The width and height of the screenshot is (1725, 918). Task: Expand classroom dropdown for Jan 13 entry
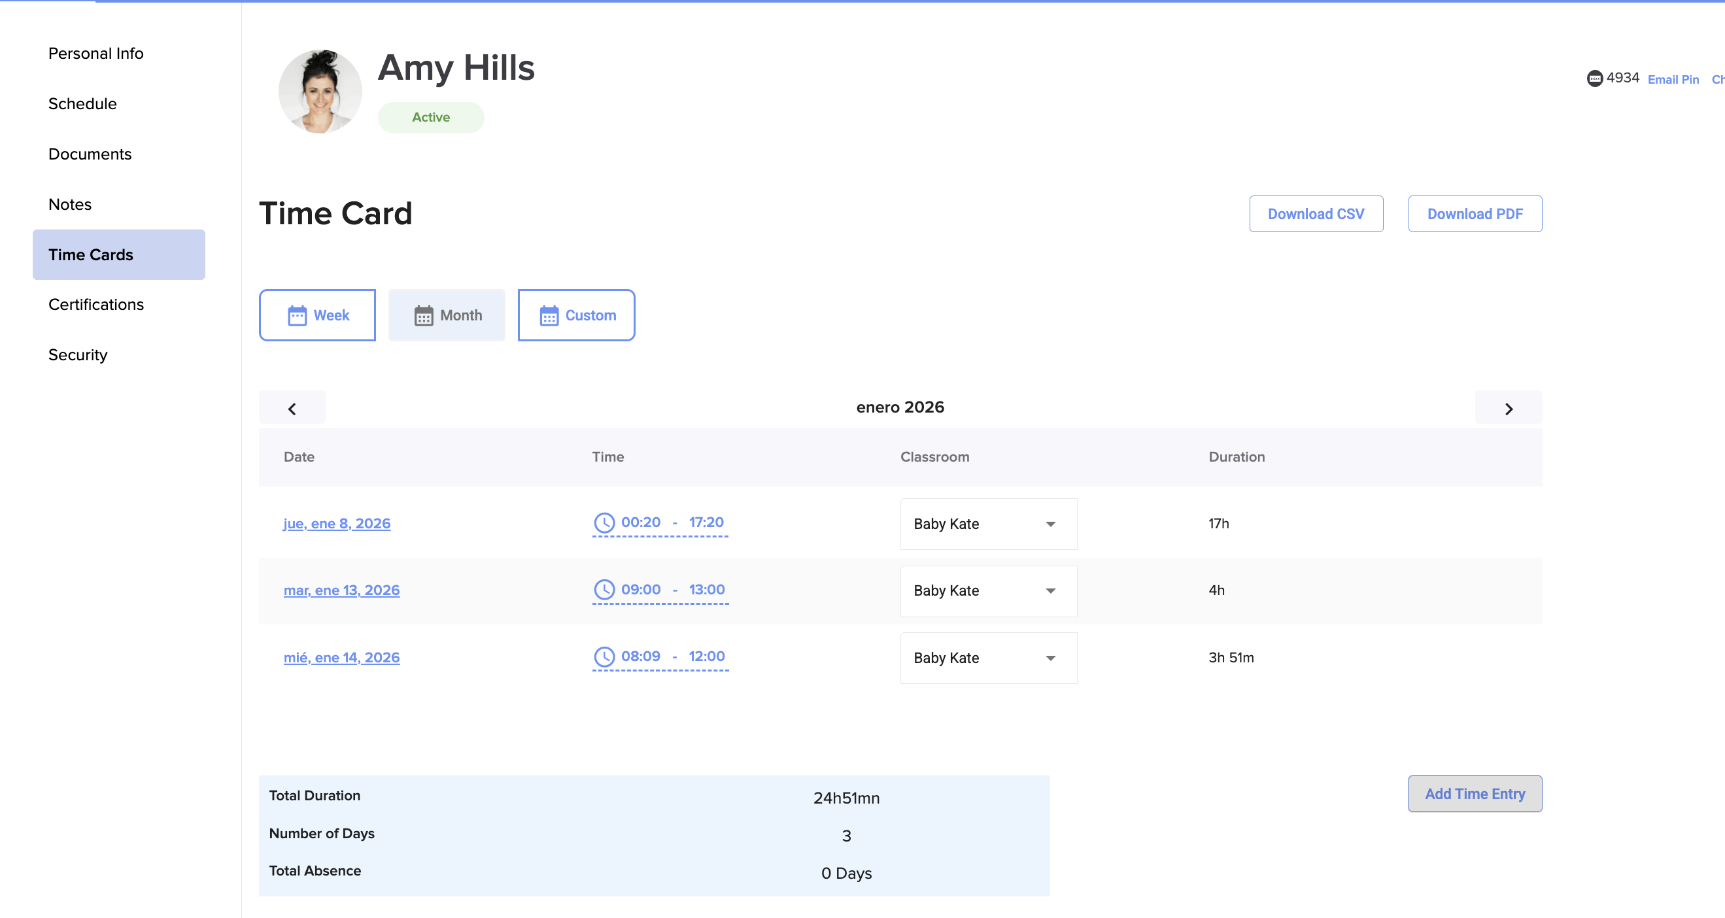point(988,591)
